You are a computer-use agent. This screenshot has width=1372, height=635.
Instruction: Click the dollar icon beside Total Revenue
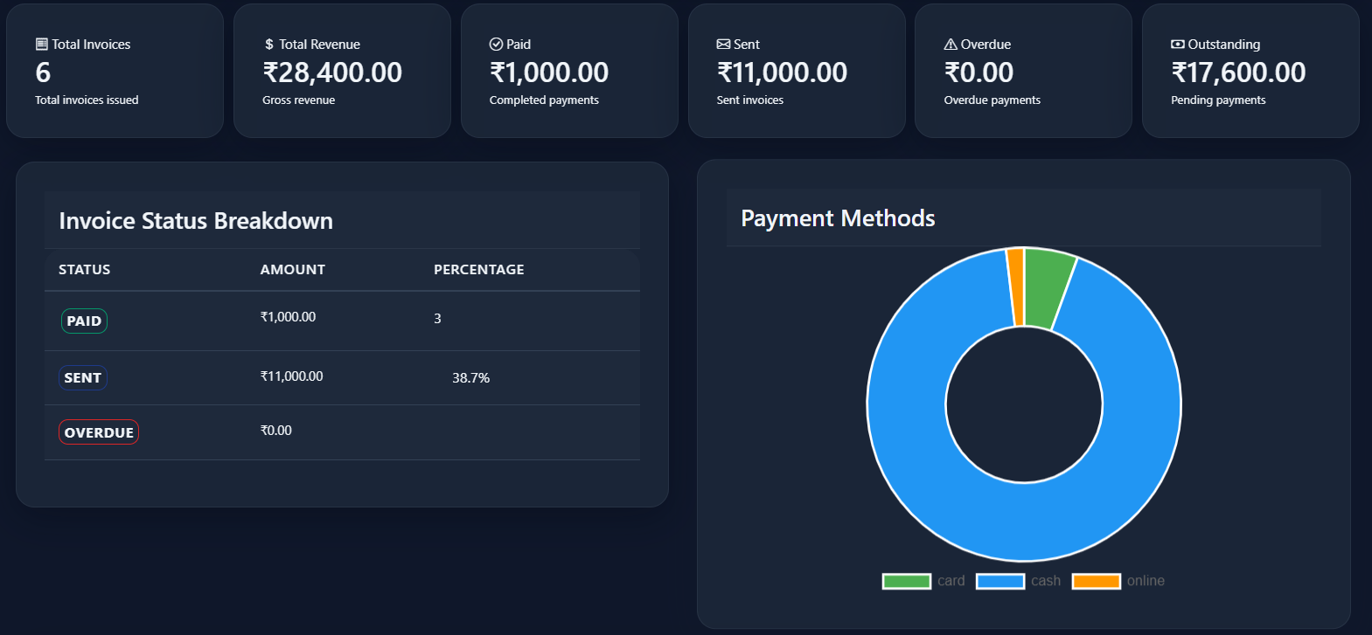point(269,45)
